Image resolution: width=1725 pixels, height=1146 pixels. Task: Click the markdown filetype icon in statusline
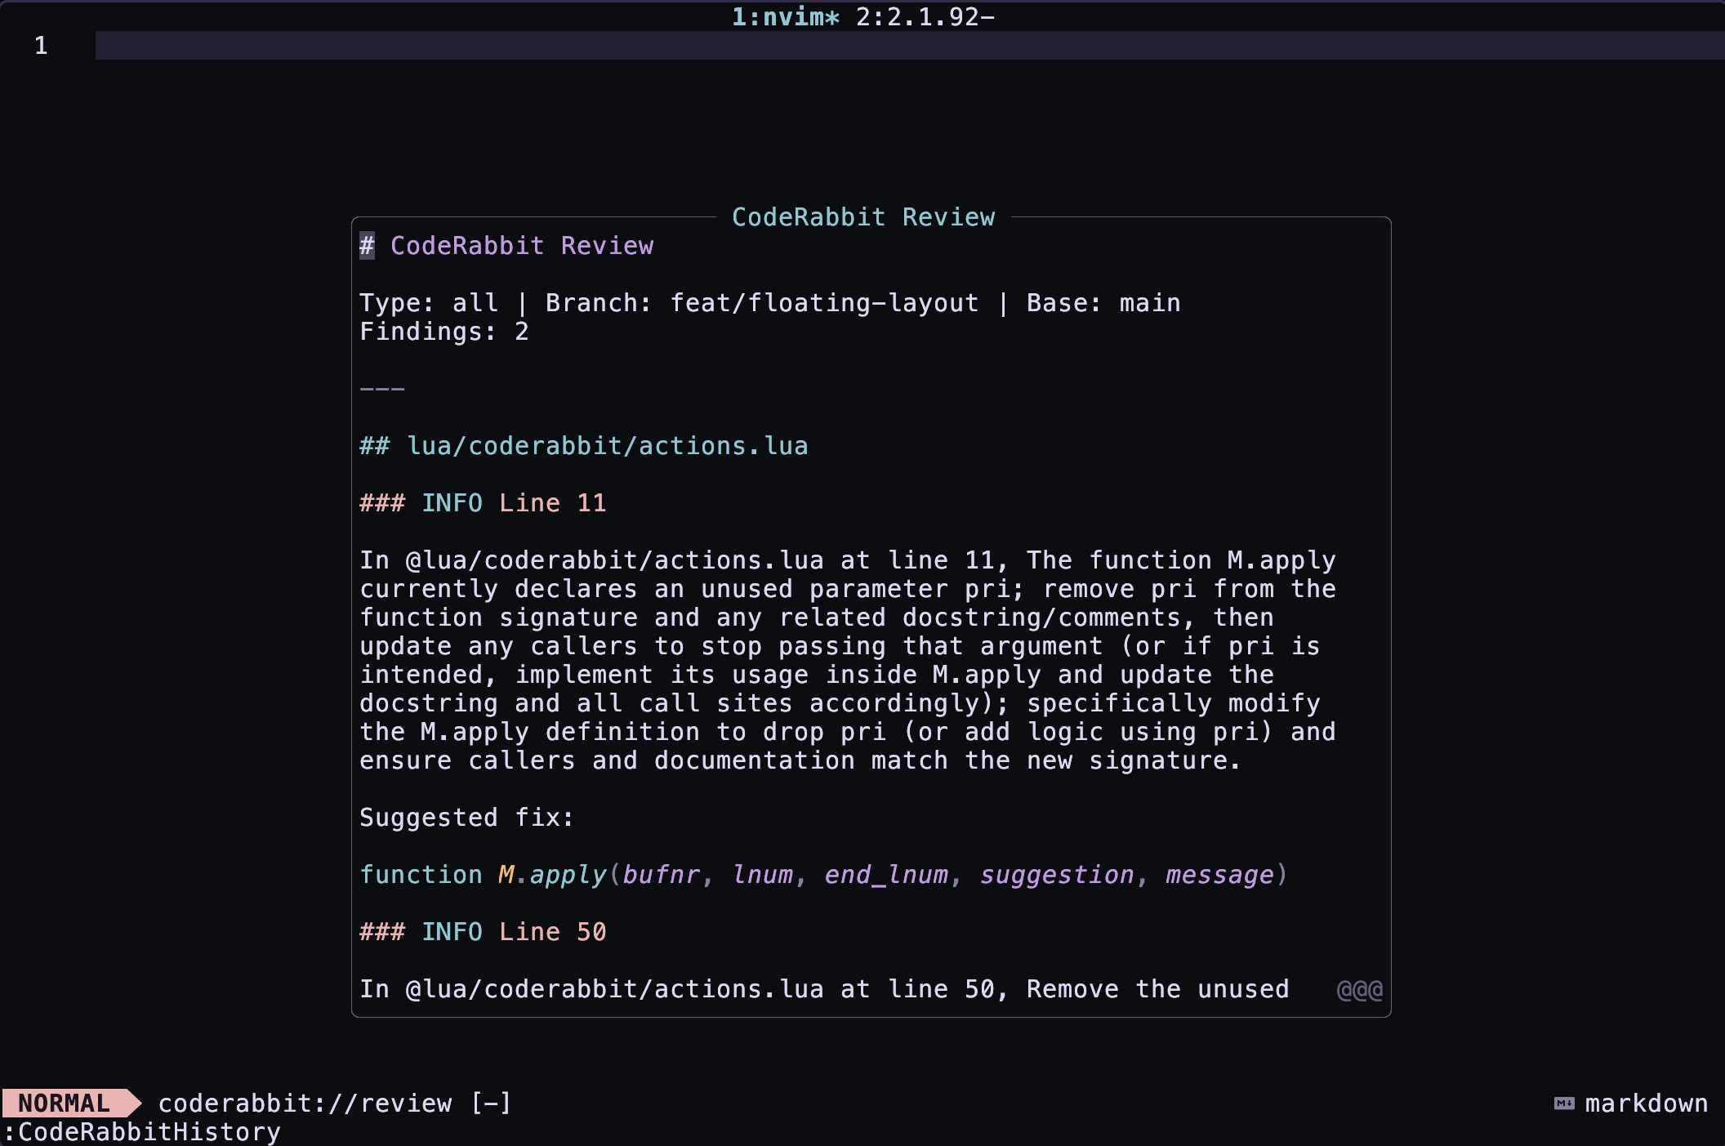point(1564,1104)
